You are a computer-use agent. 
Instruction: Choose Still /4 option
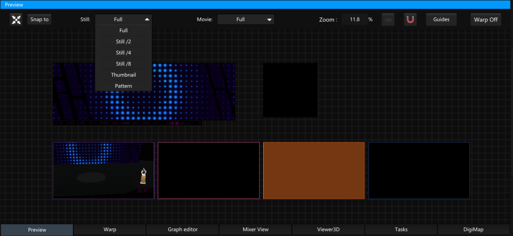pos(124,53)
